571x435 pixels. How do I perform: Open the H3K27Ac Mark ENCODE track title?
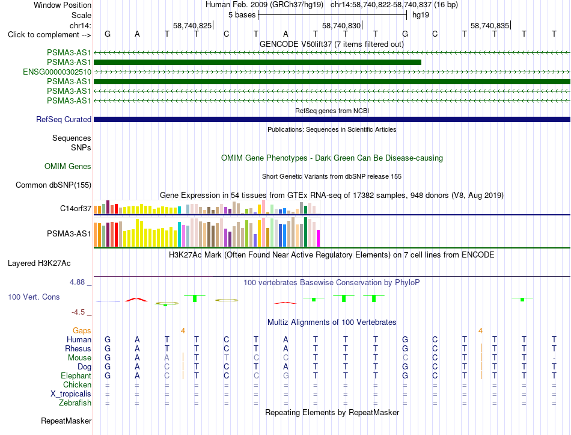[332, 255]
